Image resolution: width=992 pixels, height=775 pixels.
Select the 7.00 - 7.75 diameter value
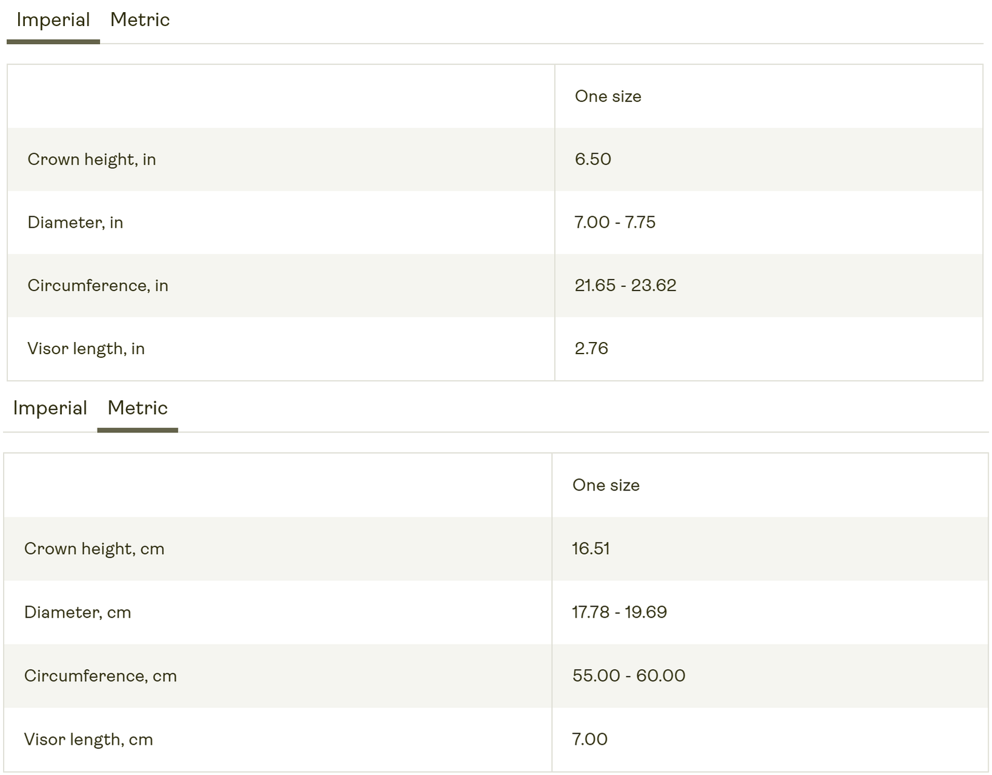tap(615, 222)
